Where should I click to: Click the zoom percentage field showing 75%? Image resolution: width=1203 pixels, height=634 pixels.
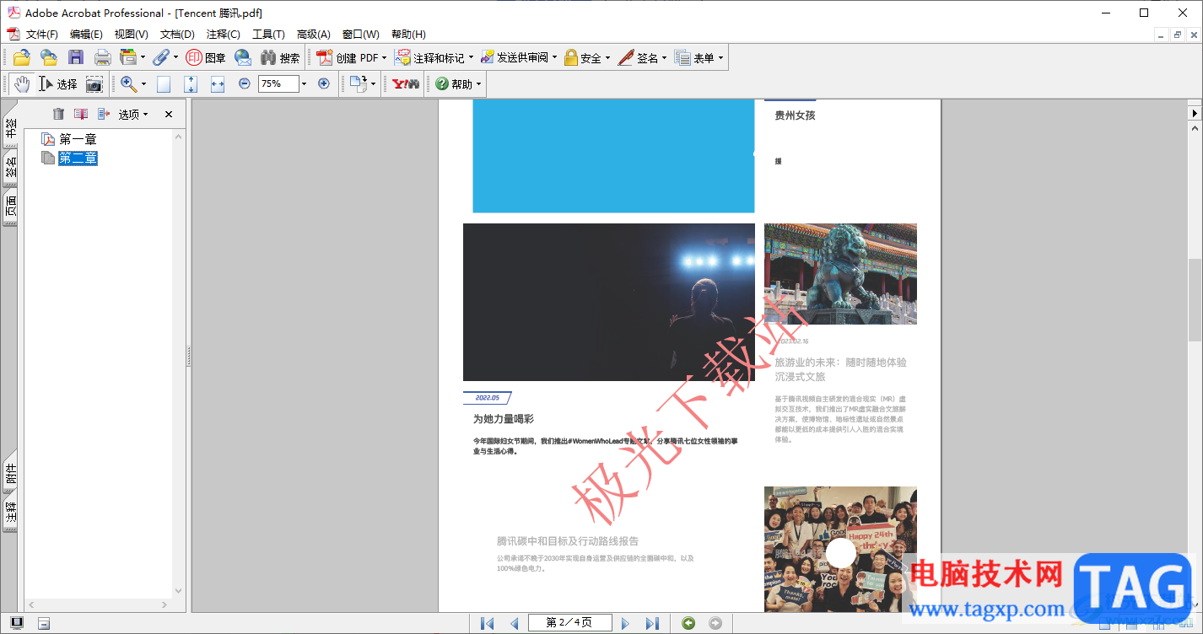point(278,83)
